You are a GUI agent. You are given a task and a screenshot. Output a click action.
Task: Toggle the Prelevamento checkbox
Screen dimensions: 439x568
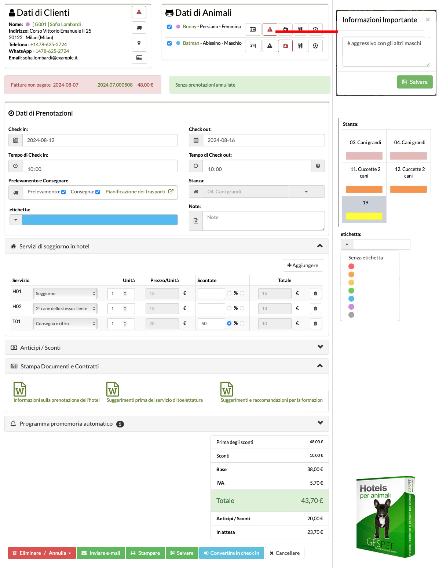63,192
